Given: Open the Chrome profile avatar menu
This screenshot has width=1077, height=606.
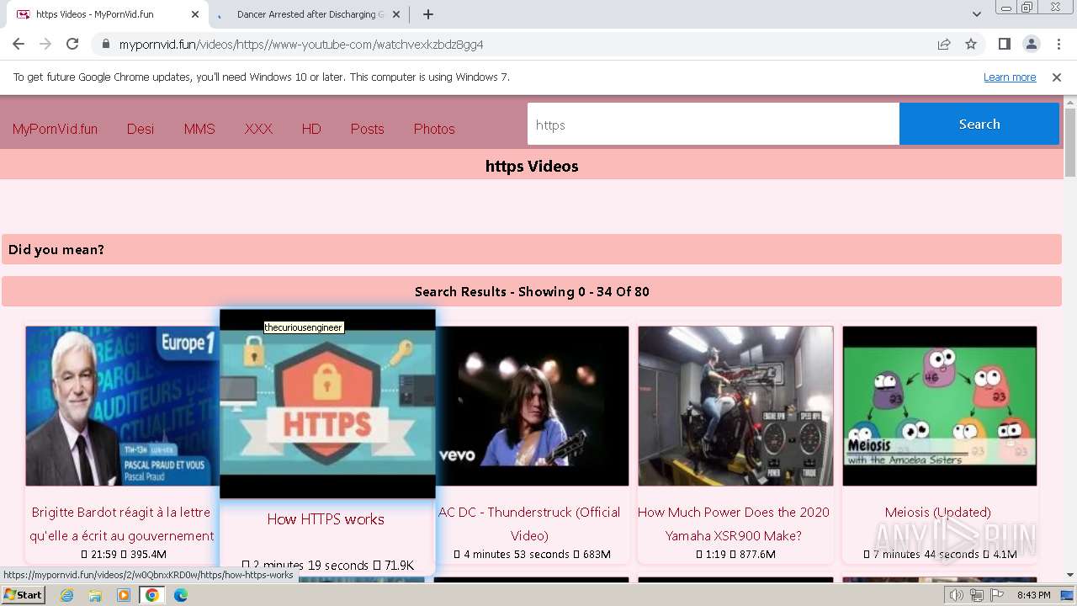Looking at the screenshot, I should click(x=1031, y=44).
